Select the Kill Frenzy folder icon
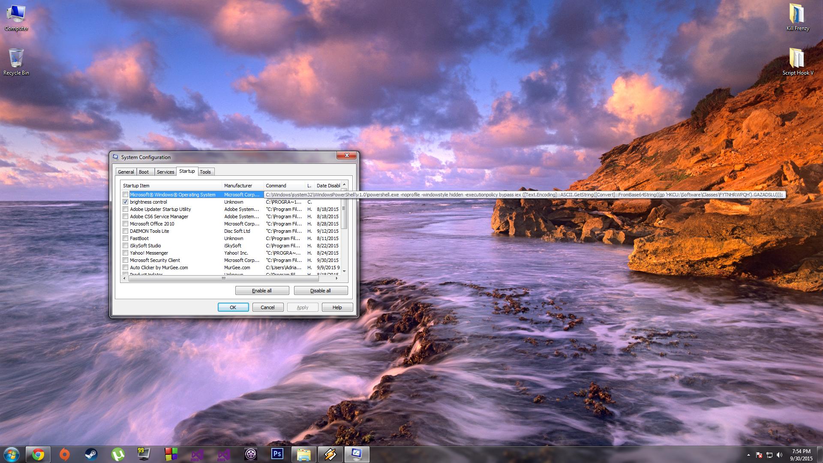Image resolution: width=823 pixels, height=463 pixels. pyautogui.click(x=797, y=17)
